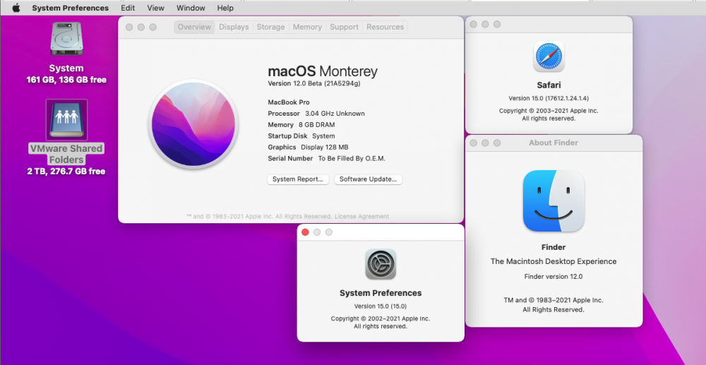Screen dimensions: 706x365
Task: Close the System Preferences about window
Action: point(305,232)
